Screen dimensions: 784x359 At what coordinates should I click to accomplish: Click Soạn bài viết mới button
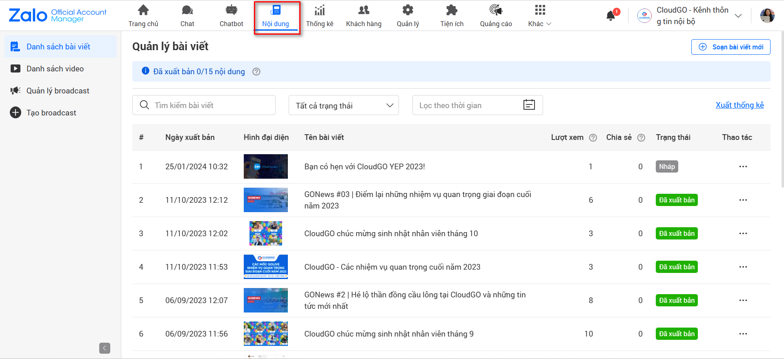731,47
